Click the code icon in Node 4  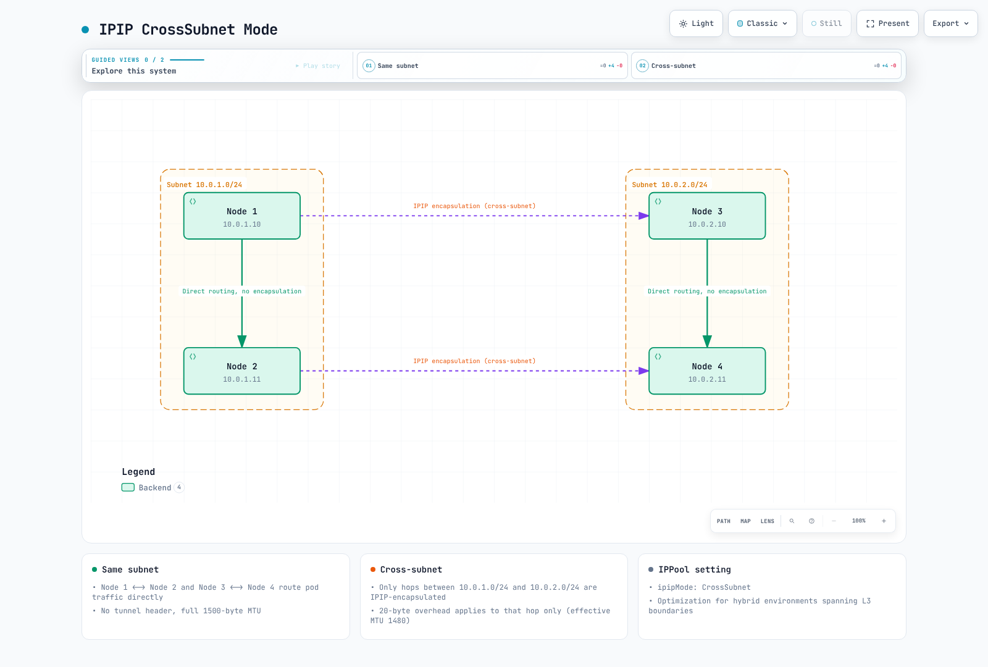click(x=658, y=356)
